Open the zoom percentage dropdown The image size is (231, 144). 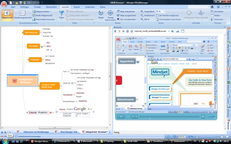pyautogui.click(x=164, y=11)
